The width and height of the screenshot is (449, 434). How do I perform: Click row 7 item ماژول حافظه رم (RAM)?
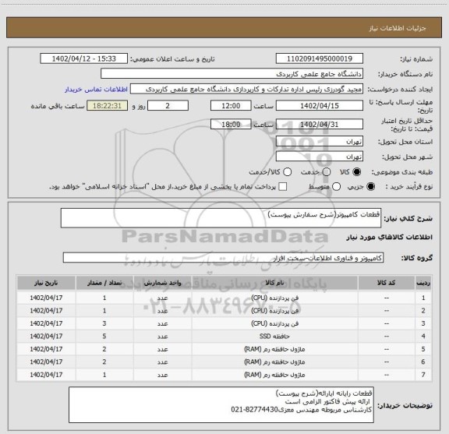click(274, 375)
